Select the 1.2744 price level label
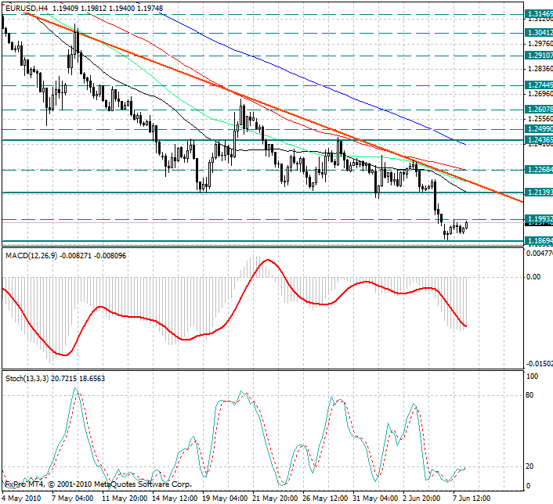 click(539, 85)
